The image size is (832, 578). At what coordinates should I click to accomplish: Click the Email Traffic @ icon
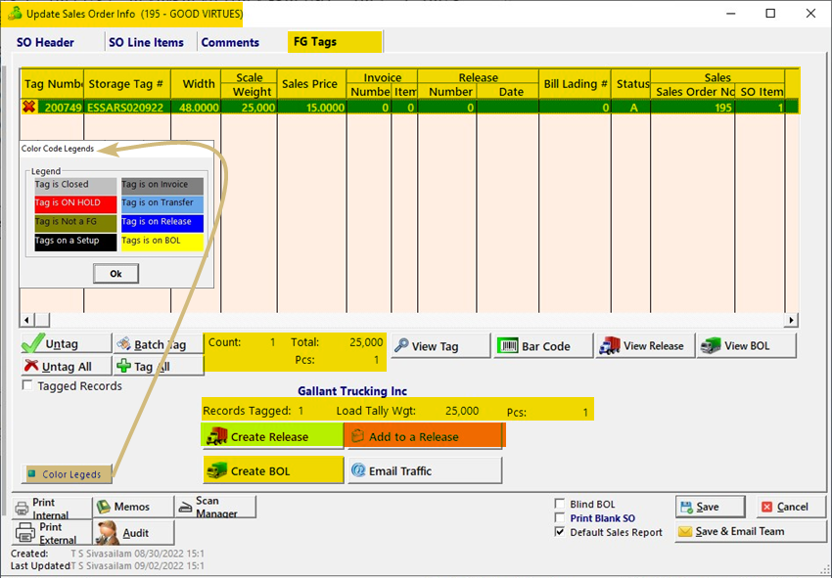358,470
